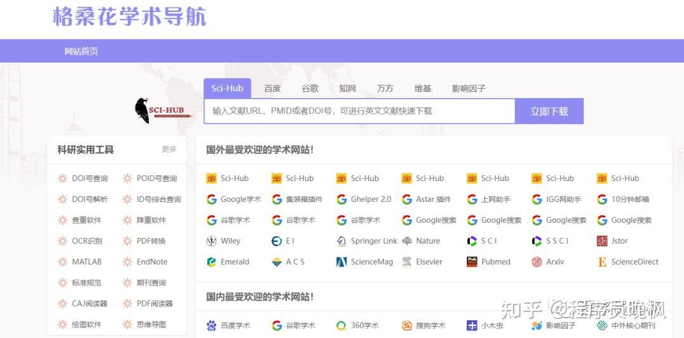
Task: Click the ScienceMag icon
Action: (x=341, y=262)
